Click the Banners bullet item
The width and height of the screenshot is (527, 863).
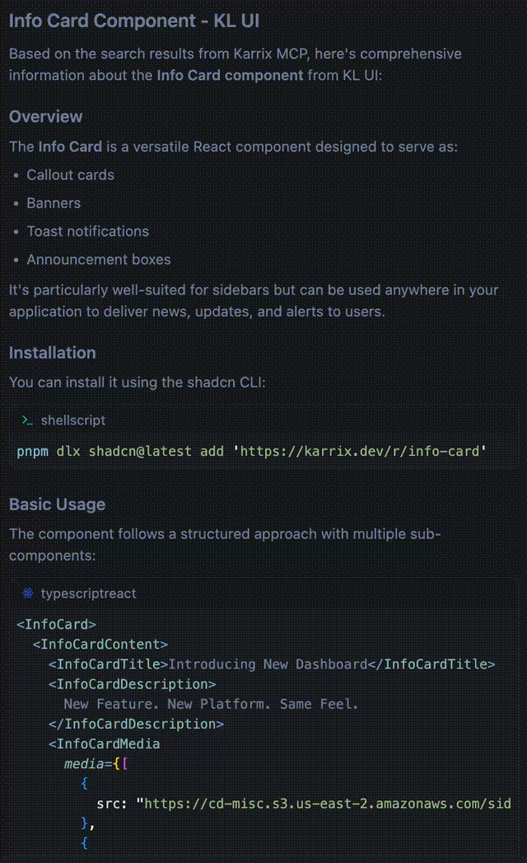54,203
